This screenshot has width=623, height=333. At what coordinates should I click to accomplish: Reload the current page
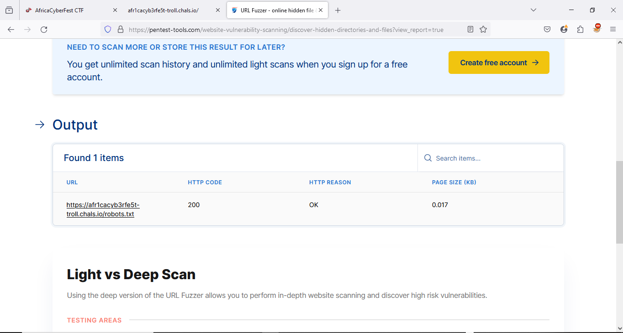(44, 30)
